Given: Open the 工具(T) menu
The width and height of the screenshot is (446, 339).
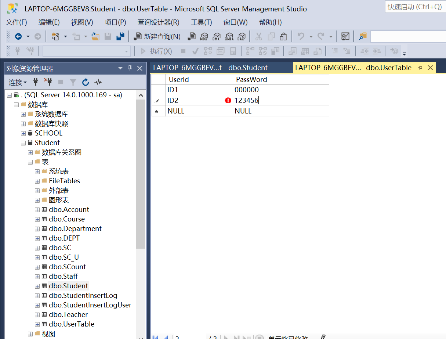Looking at the screenshot, I should click(x=202, y=22).
